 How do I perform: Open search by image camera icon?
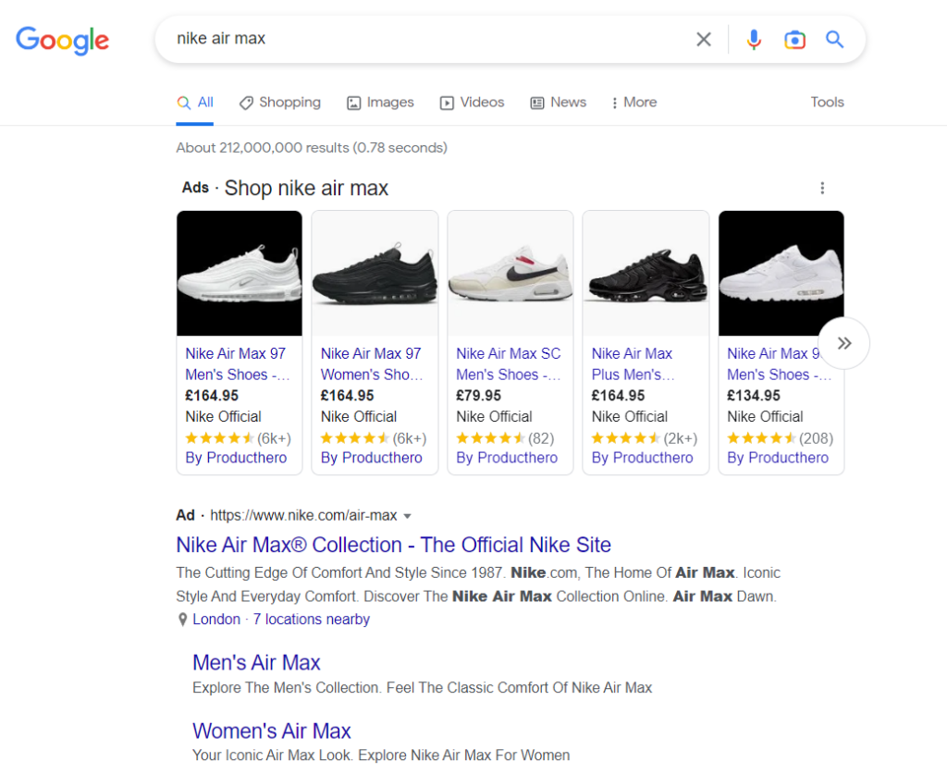(x=794, y=39)
